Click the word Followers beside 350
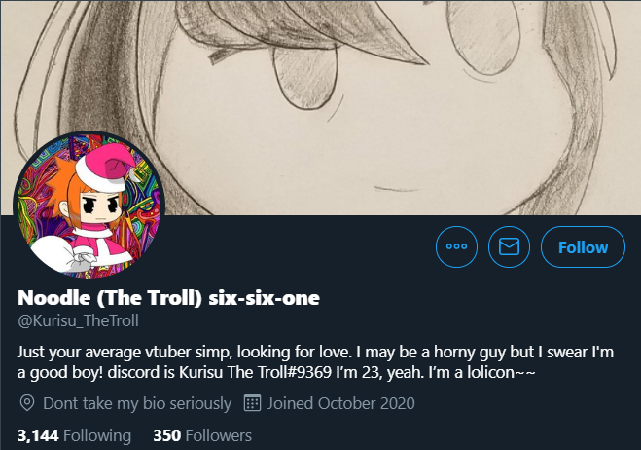Screen dimensions: 641x450 pos(219,435)
